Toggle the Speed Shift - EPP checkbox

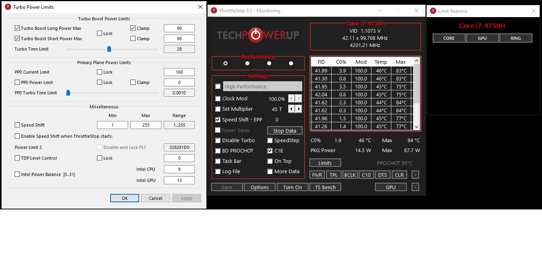click(x=218, y=120)
